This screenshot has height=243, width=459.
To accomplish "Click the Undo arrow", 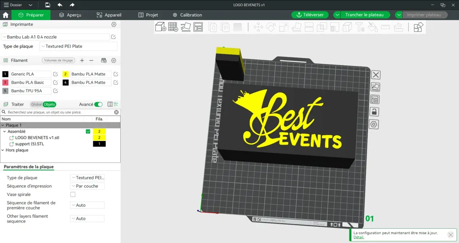I will tap(60, 5).
